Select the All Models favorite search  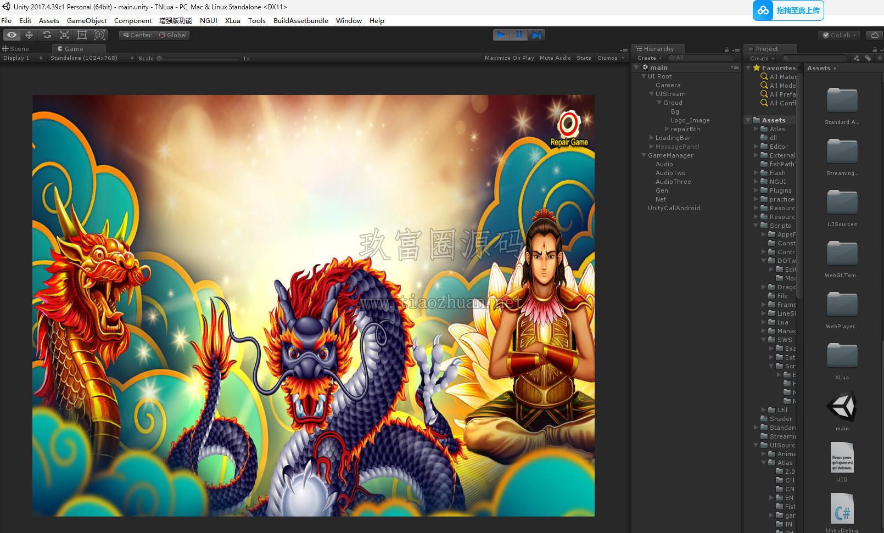[x=778, y=86]
